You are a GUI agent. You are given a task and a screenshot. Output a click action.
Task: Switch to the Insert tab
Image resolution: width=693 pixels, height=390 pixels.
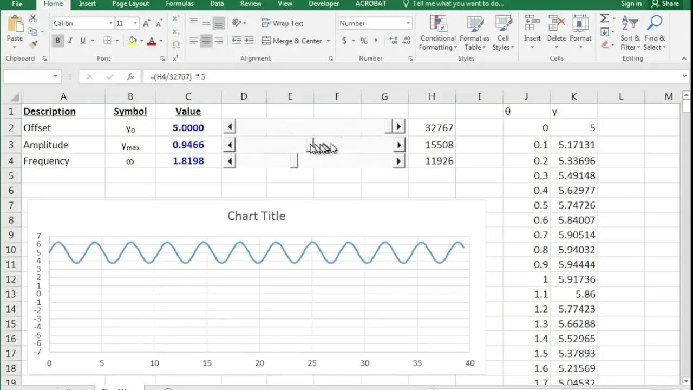87,4
